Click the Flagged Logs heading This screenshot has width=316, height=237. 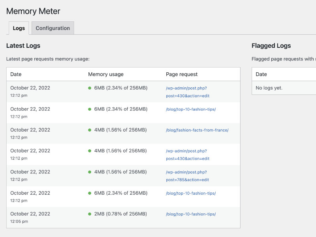[271, 45]
